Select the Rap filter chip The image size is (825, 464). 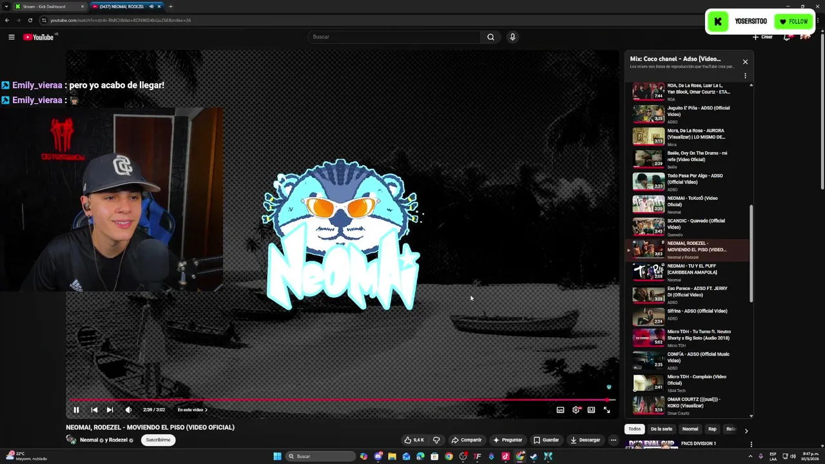tap(712, 429)
